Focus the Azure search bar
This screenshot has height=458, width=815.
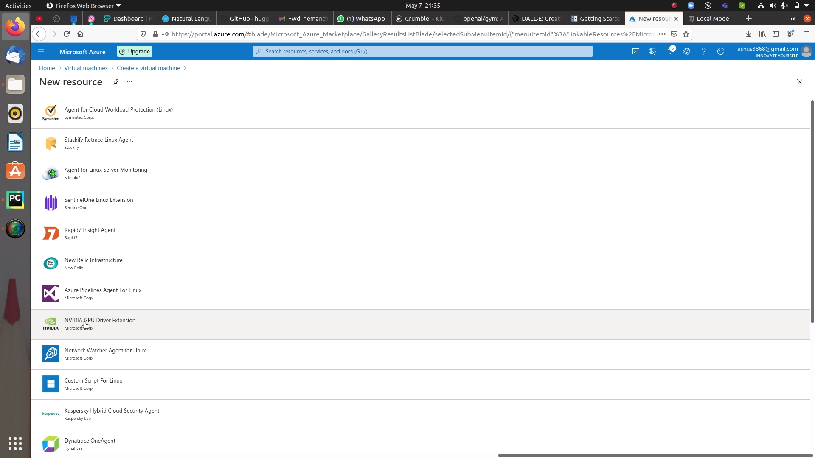coord(422,51)
